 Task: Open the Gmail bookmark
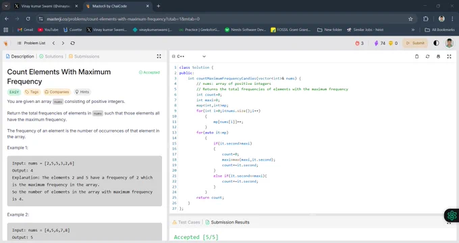pyautogui.click(x=25, y=30)
